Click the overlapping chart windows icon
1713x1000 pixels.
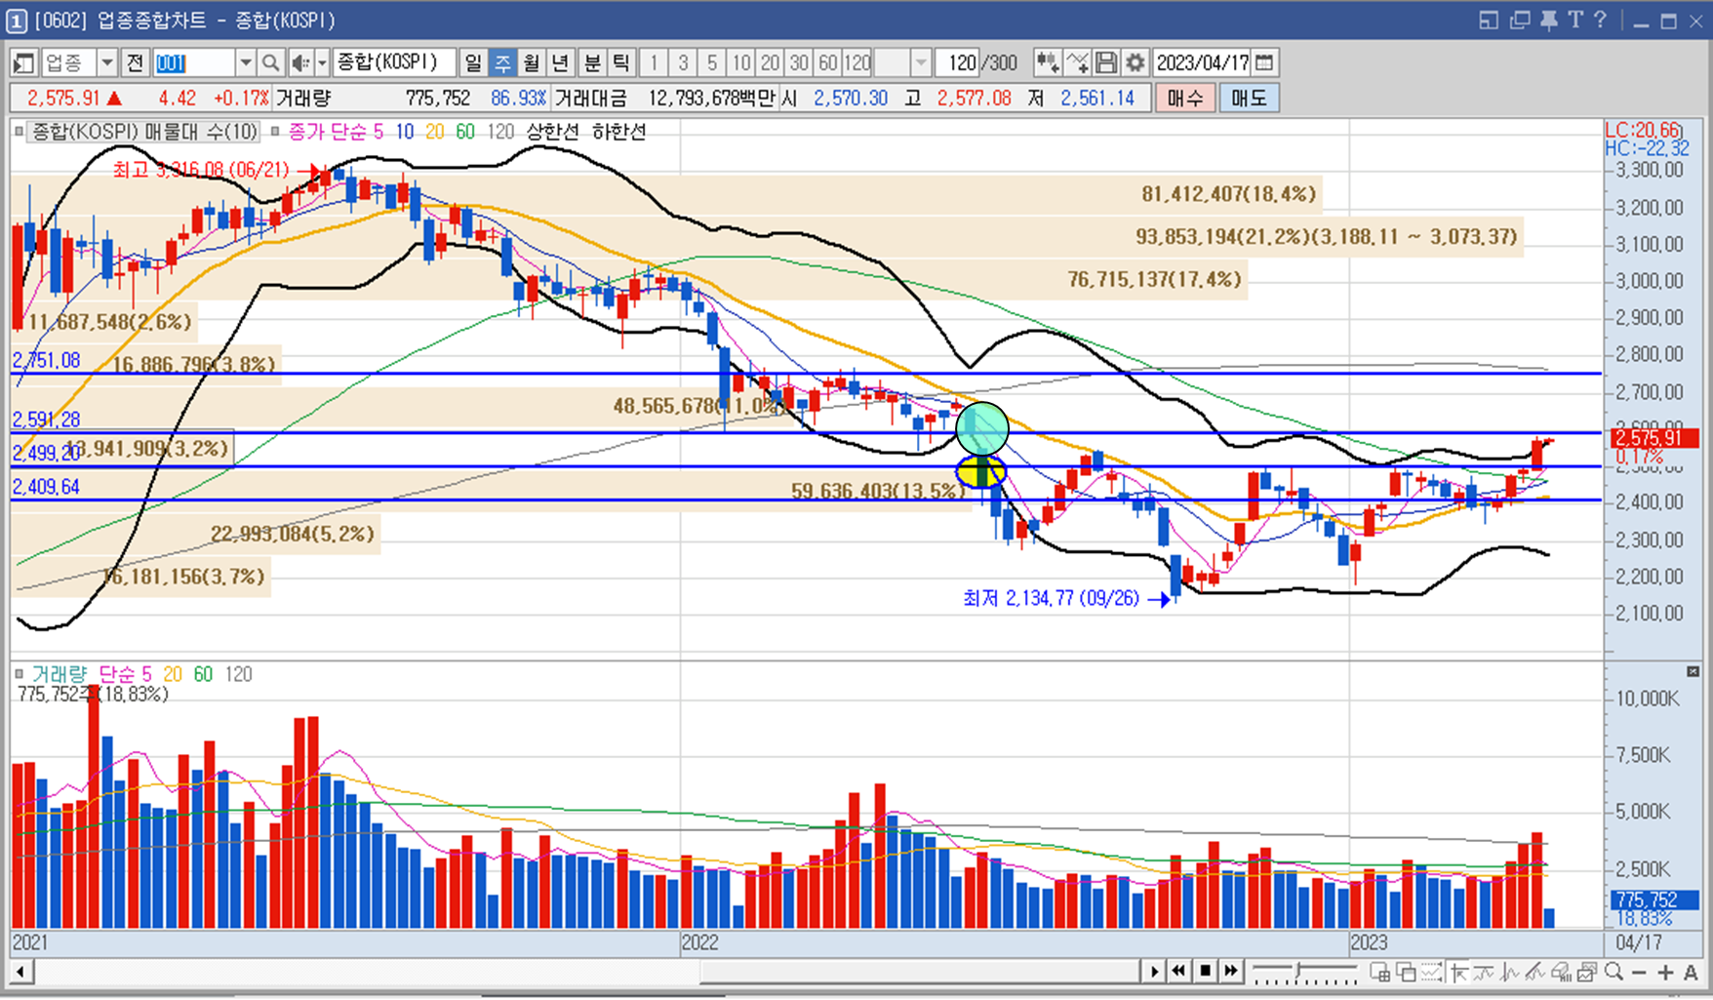[1406, 972]
